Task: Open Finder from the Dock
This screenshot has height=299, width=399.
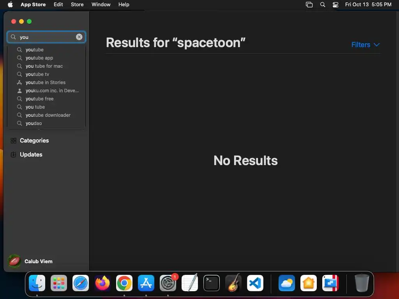Action: pos(37,283)
